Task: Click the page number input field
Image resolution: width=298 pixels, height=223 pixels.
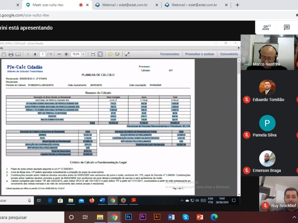Action: (x=42, y=54)
